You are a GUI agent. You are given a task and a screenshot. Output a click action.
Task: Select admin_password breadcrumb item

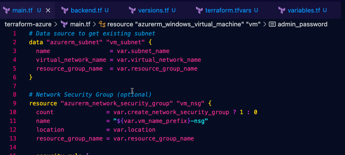pos(302,24)
